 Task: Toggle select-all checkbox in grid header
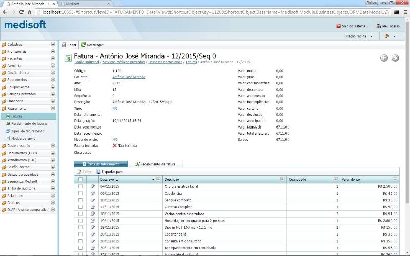coord(80,179)
